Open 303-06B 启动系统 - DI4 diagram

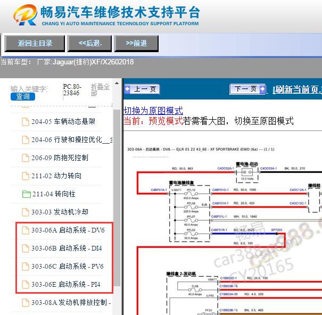click(67, 248)
